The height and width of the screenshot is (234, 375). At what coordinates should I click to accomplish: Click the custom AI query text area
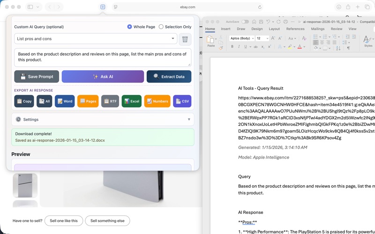point(103,57)
